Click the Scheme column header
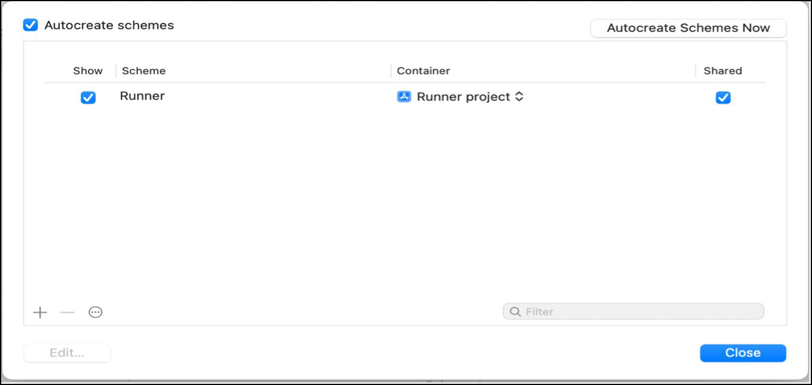Image resolution: width=812 pixels, height=385 pixels. [144, 71]
